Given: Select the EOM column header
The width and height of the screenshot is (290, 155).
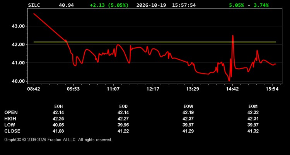Looking at the screenshot, I should 253,107.
